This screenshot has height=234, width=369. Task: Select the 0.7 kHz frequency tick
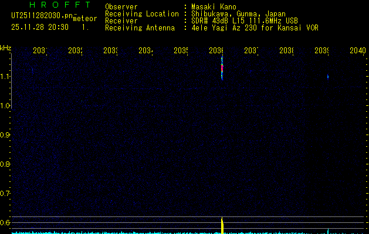pyautogui.click(x=5, y=193)
